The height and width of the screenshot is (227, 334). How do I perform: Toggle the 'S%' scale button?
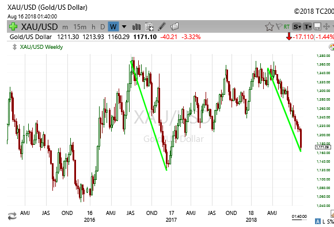(330, 221)
